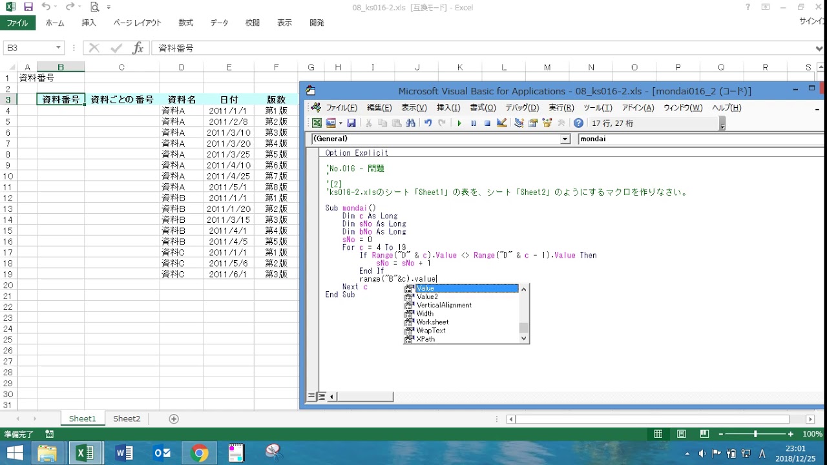827x465 pixels.
Task: Select Value2 in the autocomplete list
Action: tap(427, 297)
